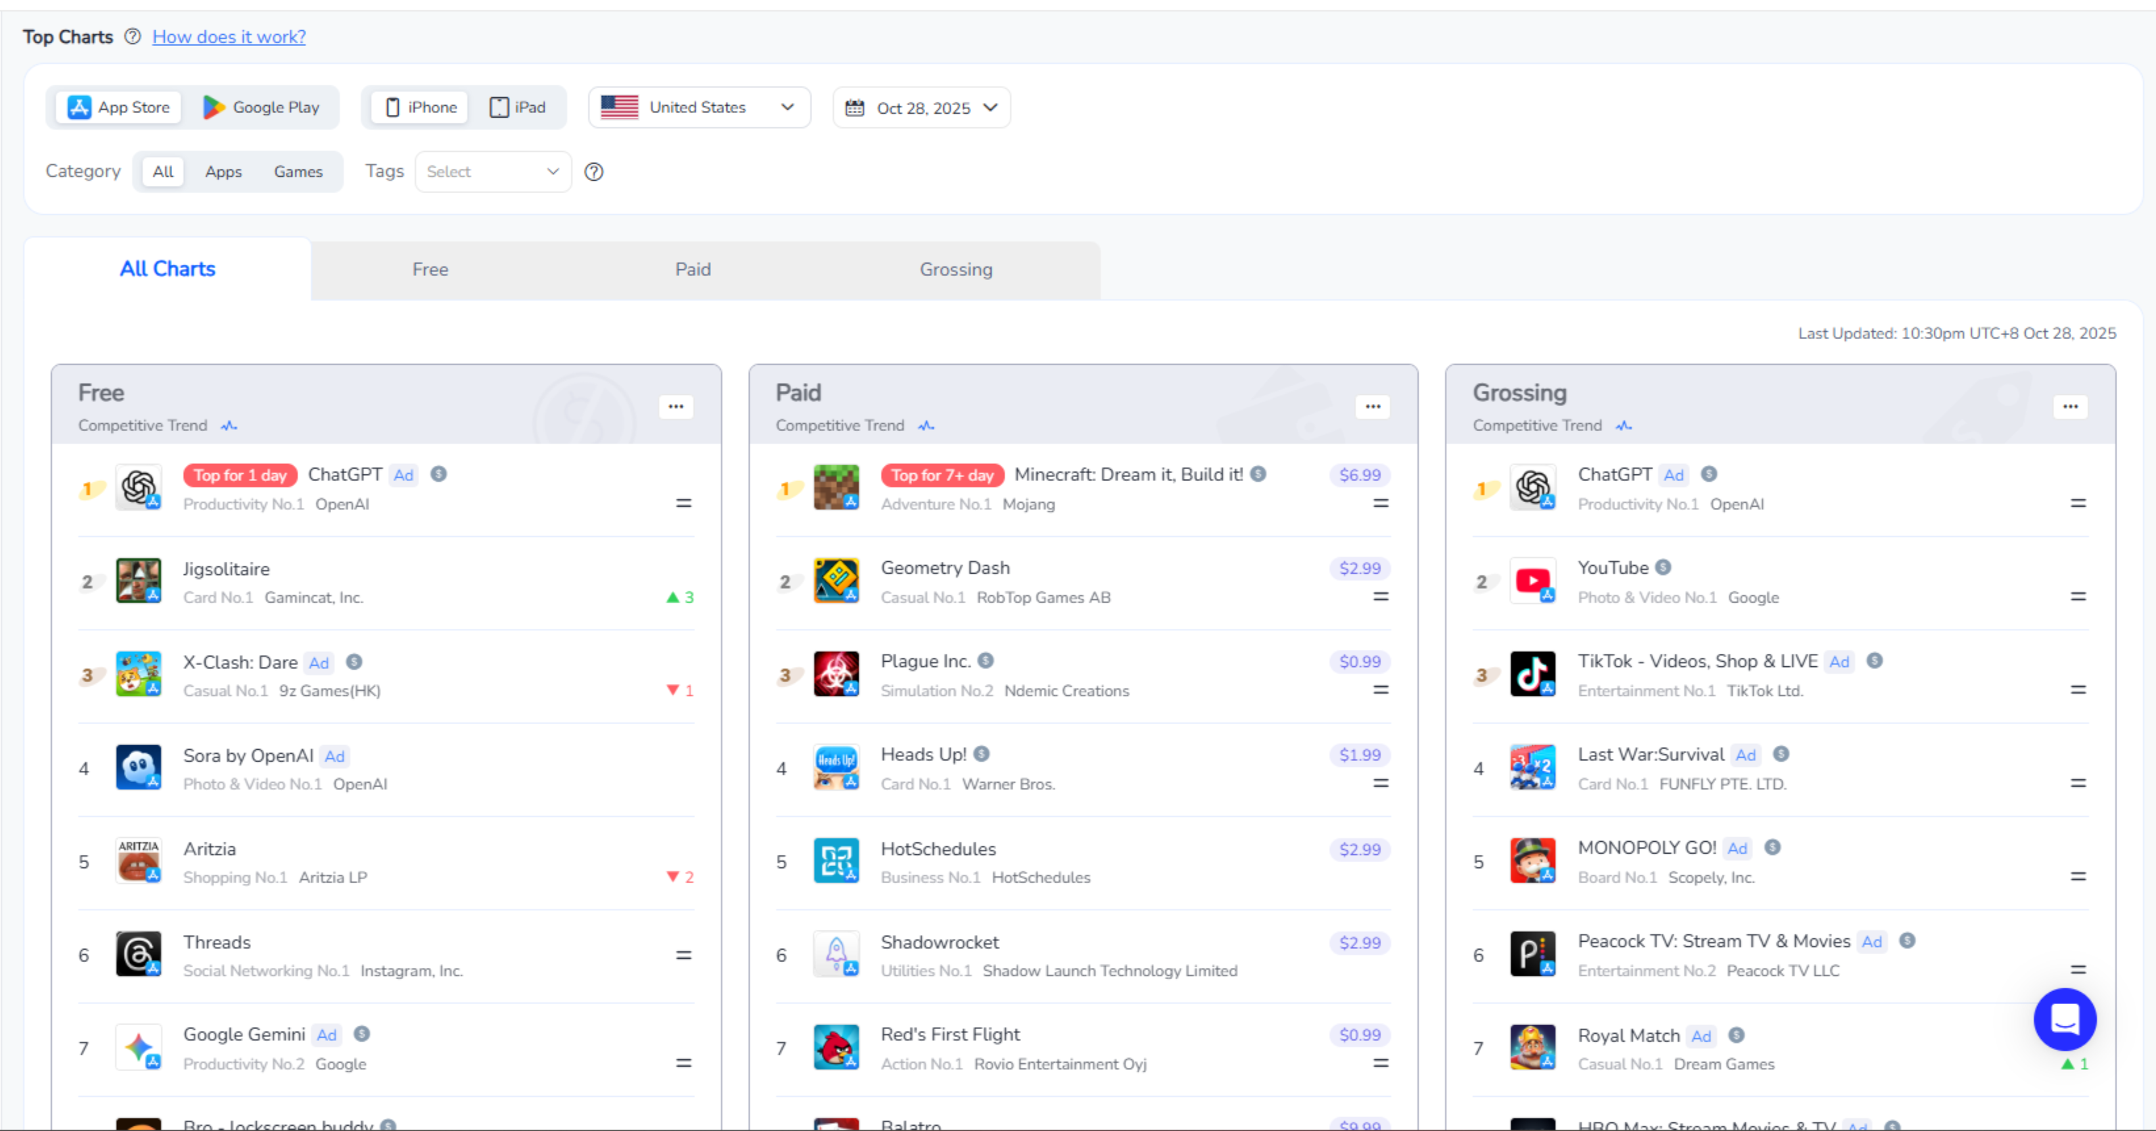Click the Tags help question-mark icon
2156x1131 pixels.
tap(593, 172)
